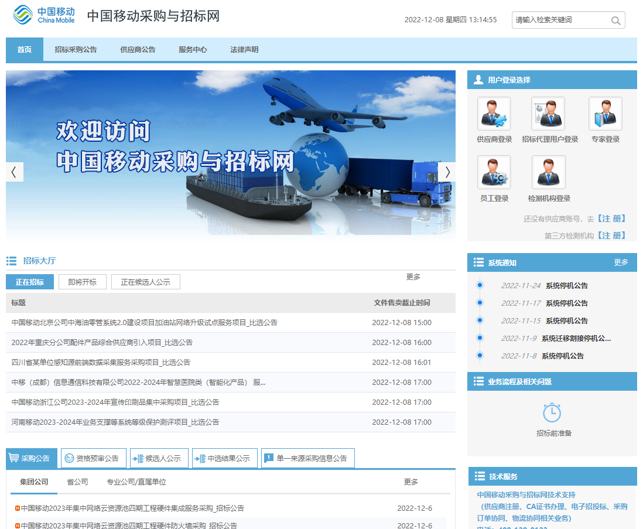
Task: Open the 首页 navigation tab
Action: (x=25, y=50)
